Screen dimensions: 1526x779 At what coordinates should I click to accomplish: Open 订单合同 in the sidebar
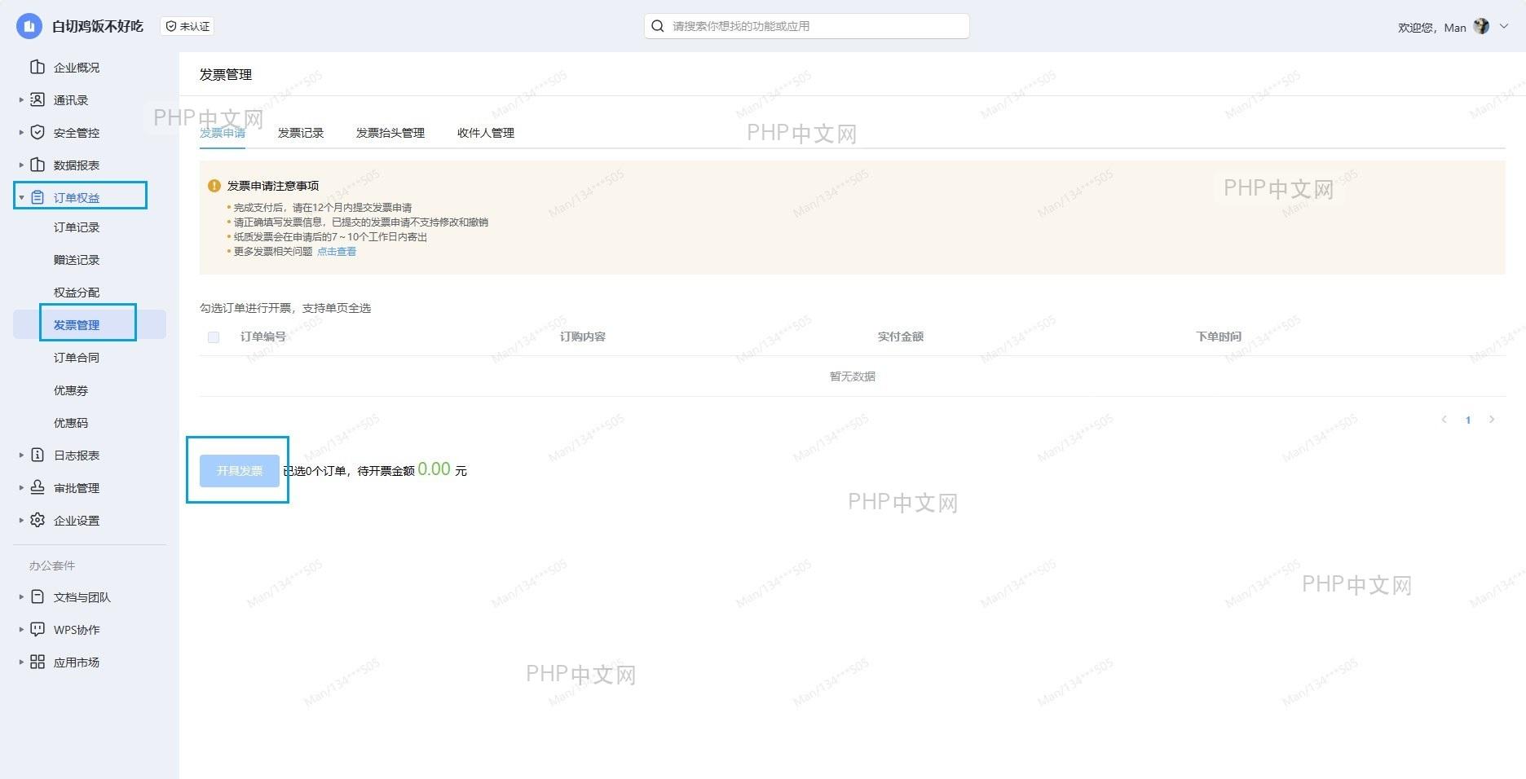tap(77, 358)
